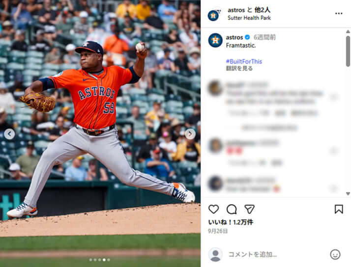View likes list via いいね！1.2万件
The width and height of the screenshot is (351, 267).
(231, 222)
